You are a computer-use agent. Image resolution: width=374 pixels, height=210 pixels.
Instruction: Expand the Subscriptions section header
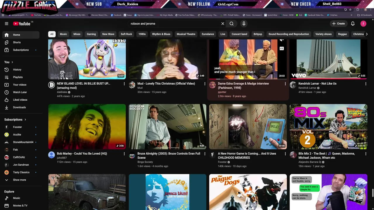point(15,120)
